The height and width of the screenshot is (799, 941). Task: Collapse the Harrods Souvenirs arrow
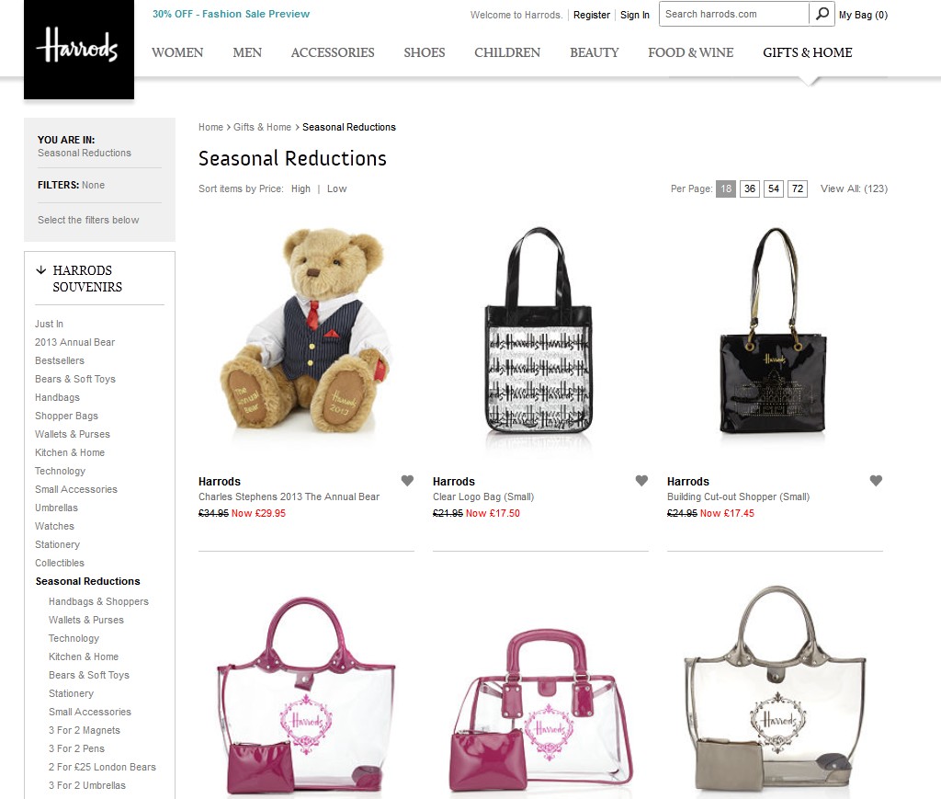(x=40, y=270)
